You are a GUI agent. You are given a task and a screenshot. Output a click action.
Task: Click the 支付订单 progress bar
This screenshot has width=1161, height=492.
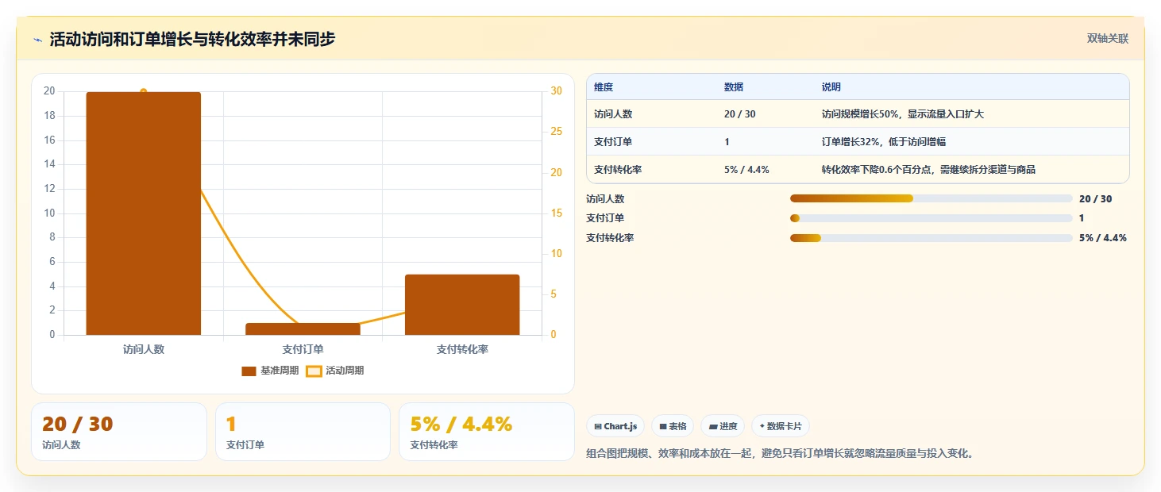[x=931, y=218]
